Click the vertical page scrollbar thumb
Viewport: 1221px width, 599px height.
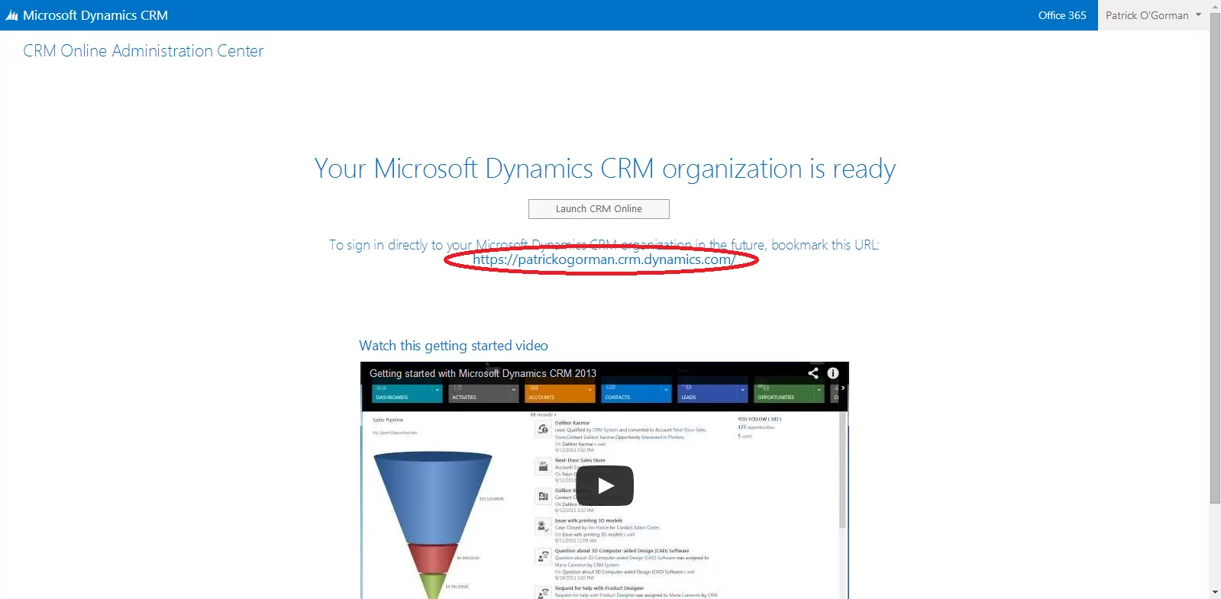1215,258
